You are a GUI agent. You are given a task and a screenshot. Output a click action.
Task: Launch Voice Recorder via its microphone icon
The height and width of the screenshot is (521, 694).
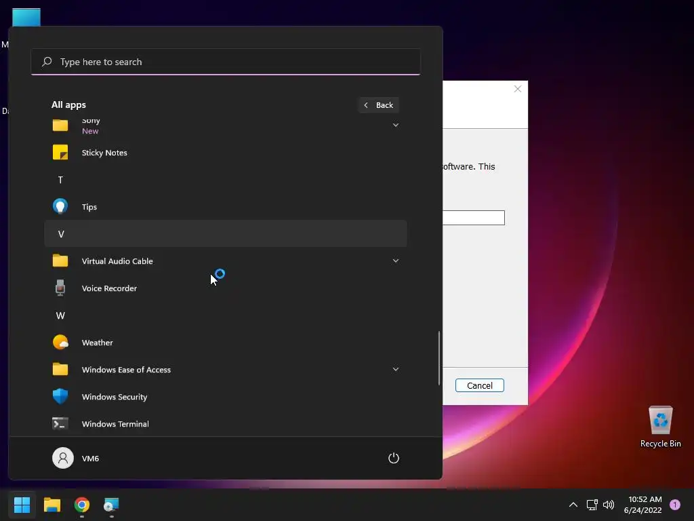tap(60, 288)
